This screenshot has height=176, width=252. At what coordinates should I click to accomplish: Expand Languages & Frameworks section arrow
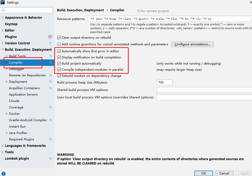click(x=2, y=146)
